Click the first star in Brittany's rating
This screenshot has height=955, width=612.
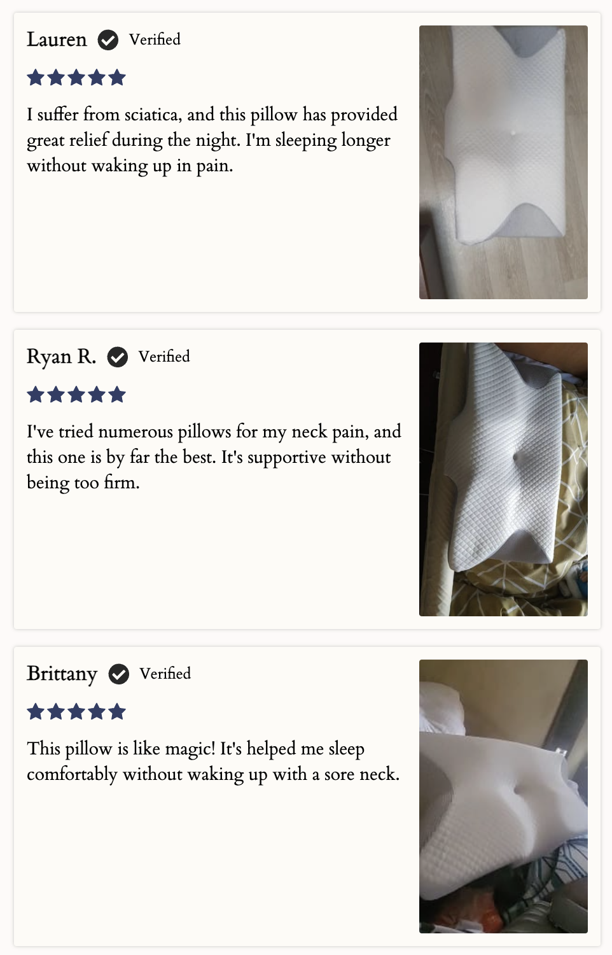36,712
